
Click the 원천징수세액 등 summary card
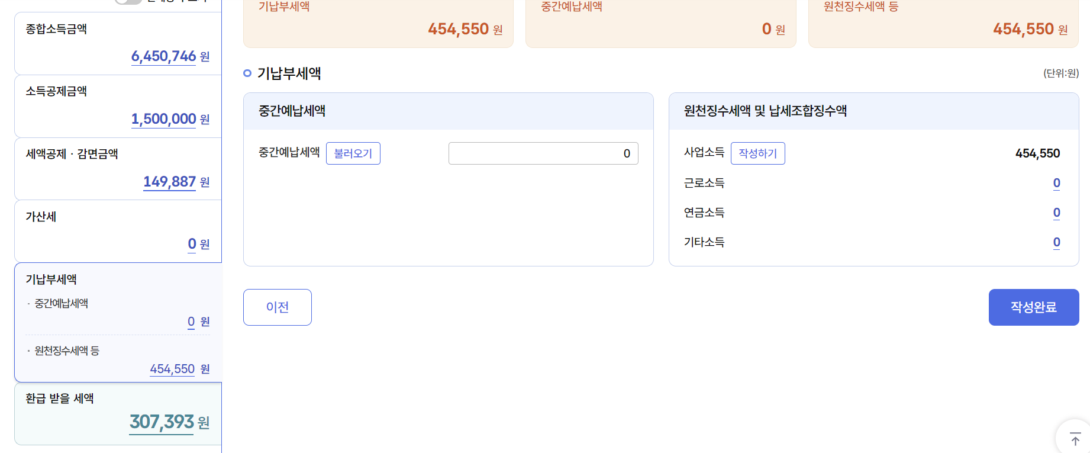[x=943, y=23]
